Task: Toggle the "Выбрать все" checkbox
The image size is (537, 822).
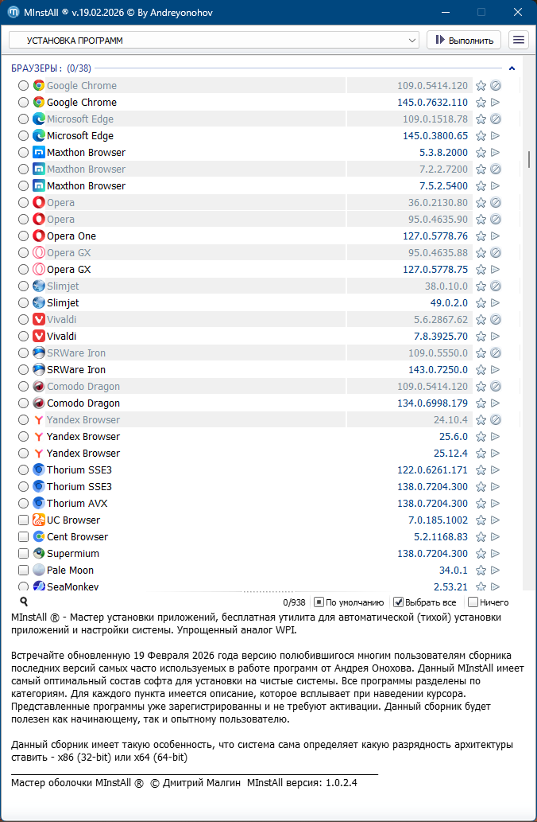Action: click(x=399, y=602)
